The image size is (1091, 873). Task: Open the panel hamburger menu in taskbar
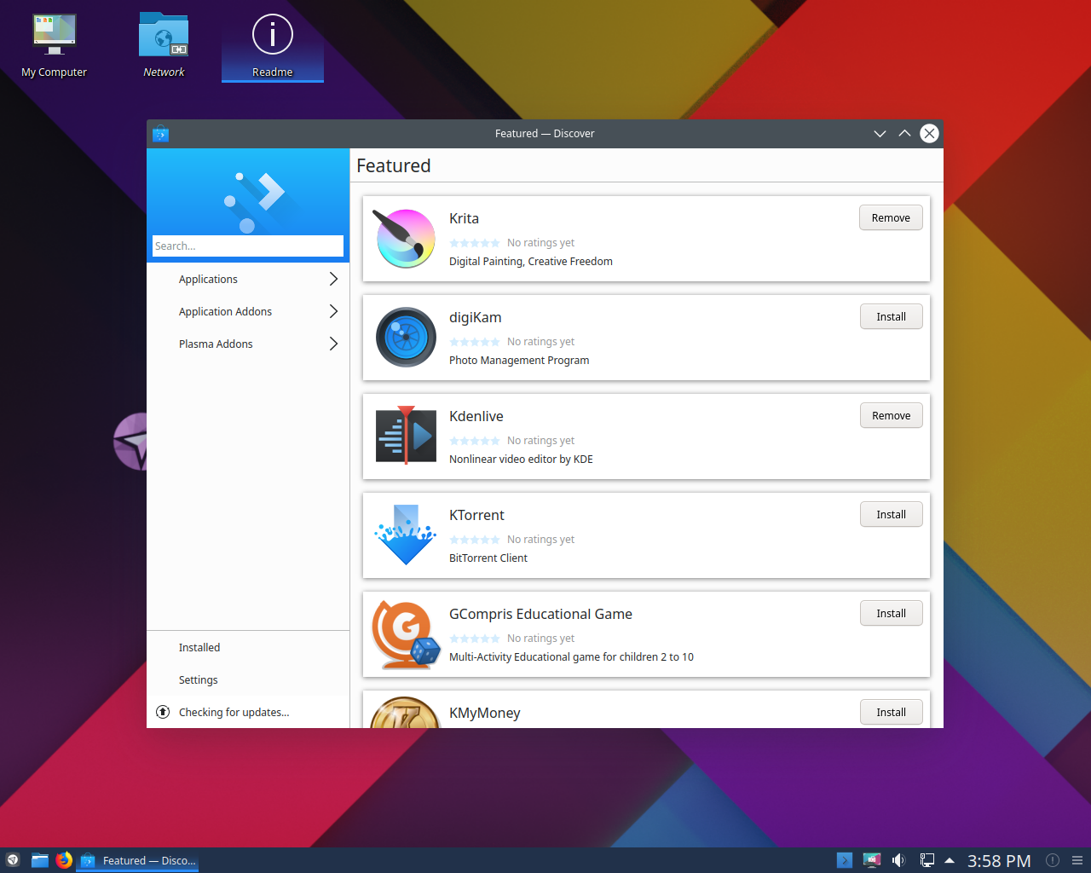point(1077,860)
